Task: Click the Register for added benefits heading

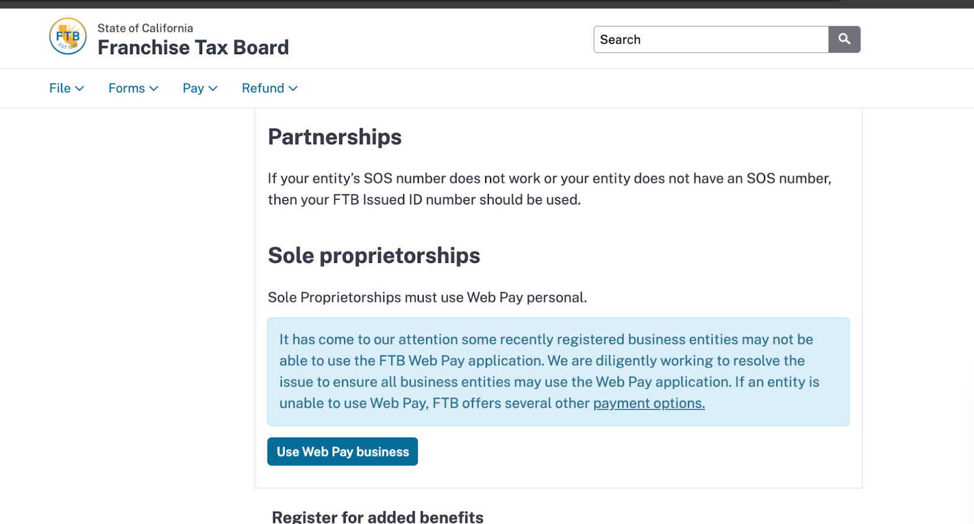Action: click(377, 517)
